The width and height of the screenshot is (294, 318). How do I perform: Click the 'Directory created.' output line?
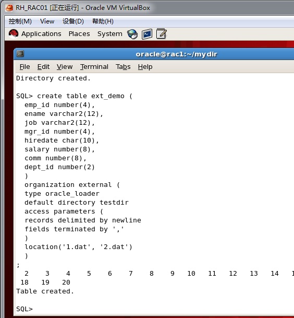click(53, 78)
